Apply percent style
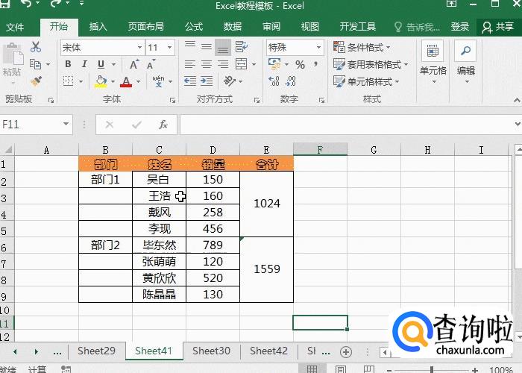The height and width of the screenshot is (373, 522). (300, 65)
